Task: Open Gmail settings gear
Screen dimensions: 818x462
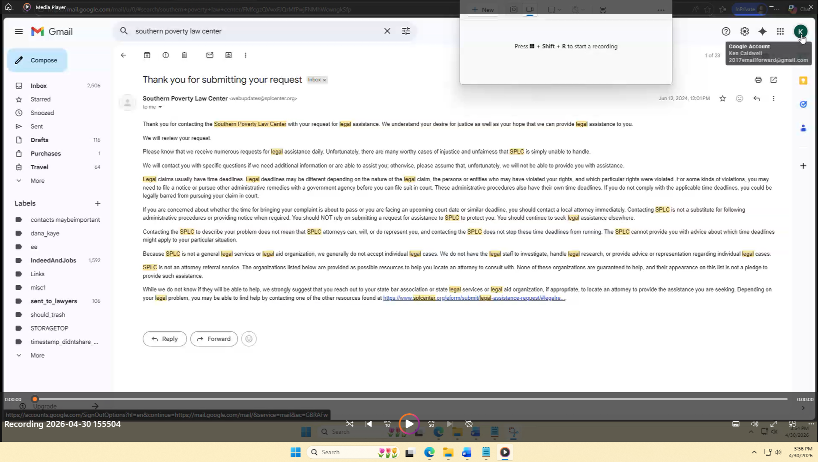Action: [x=745, y=31]
